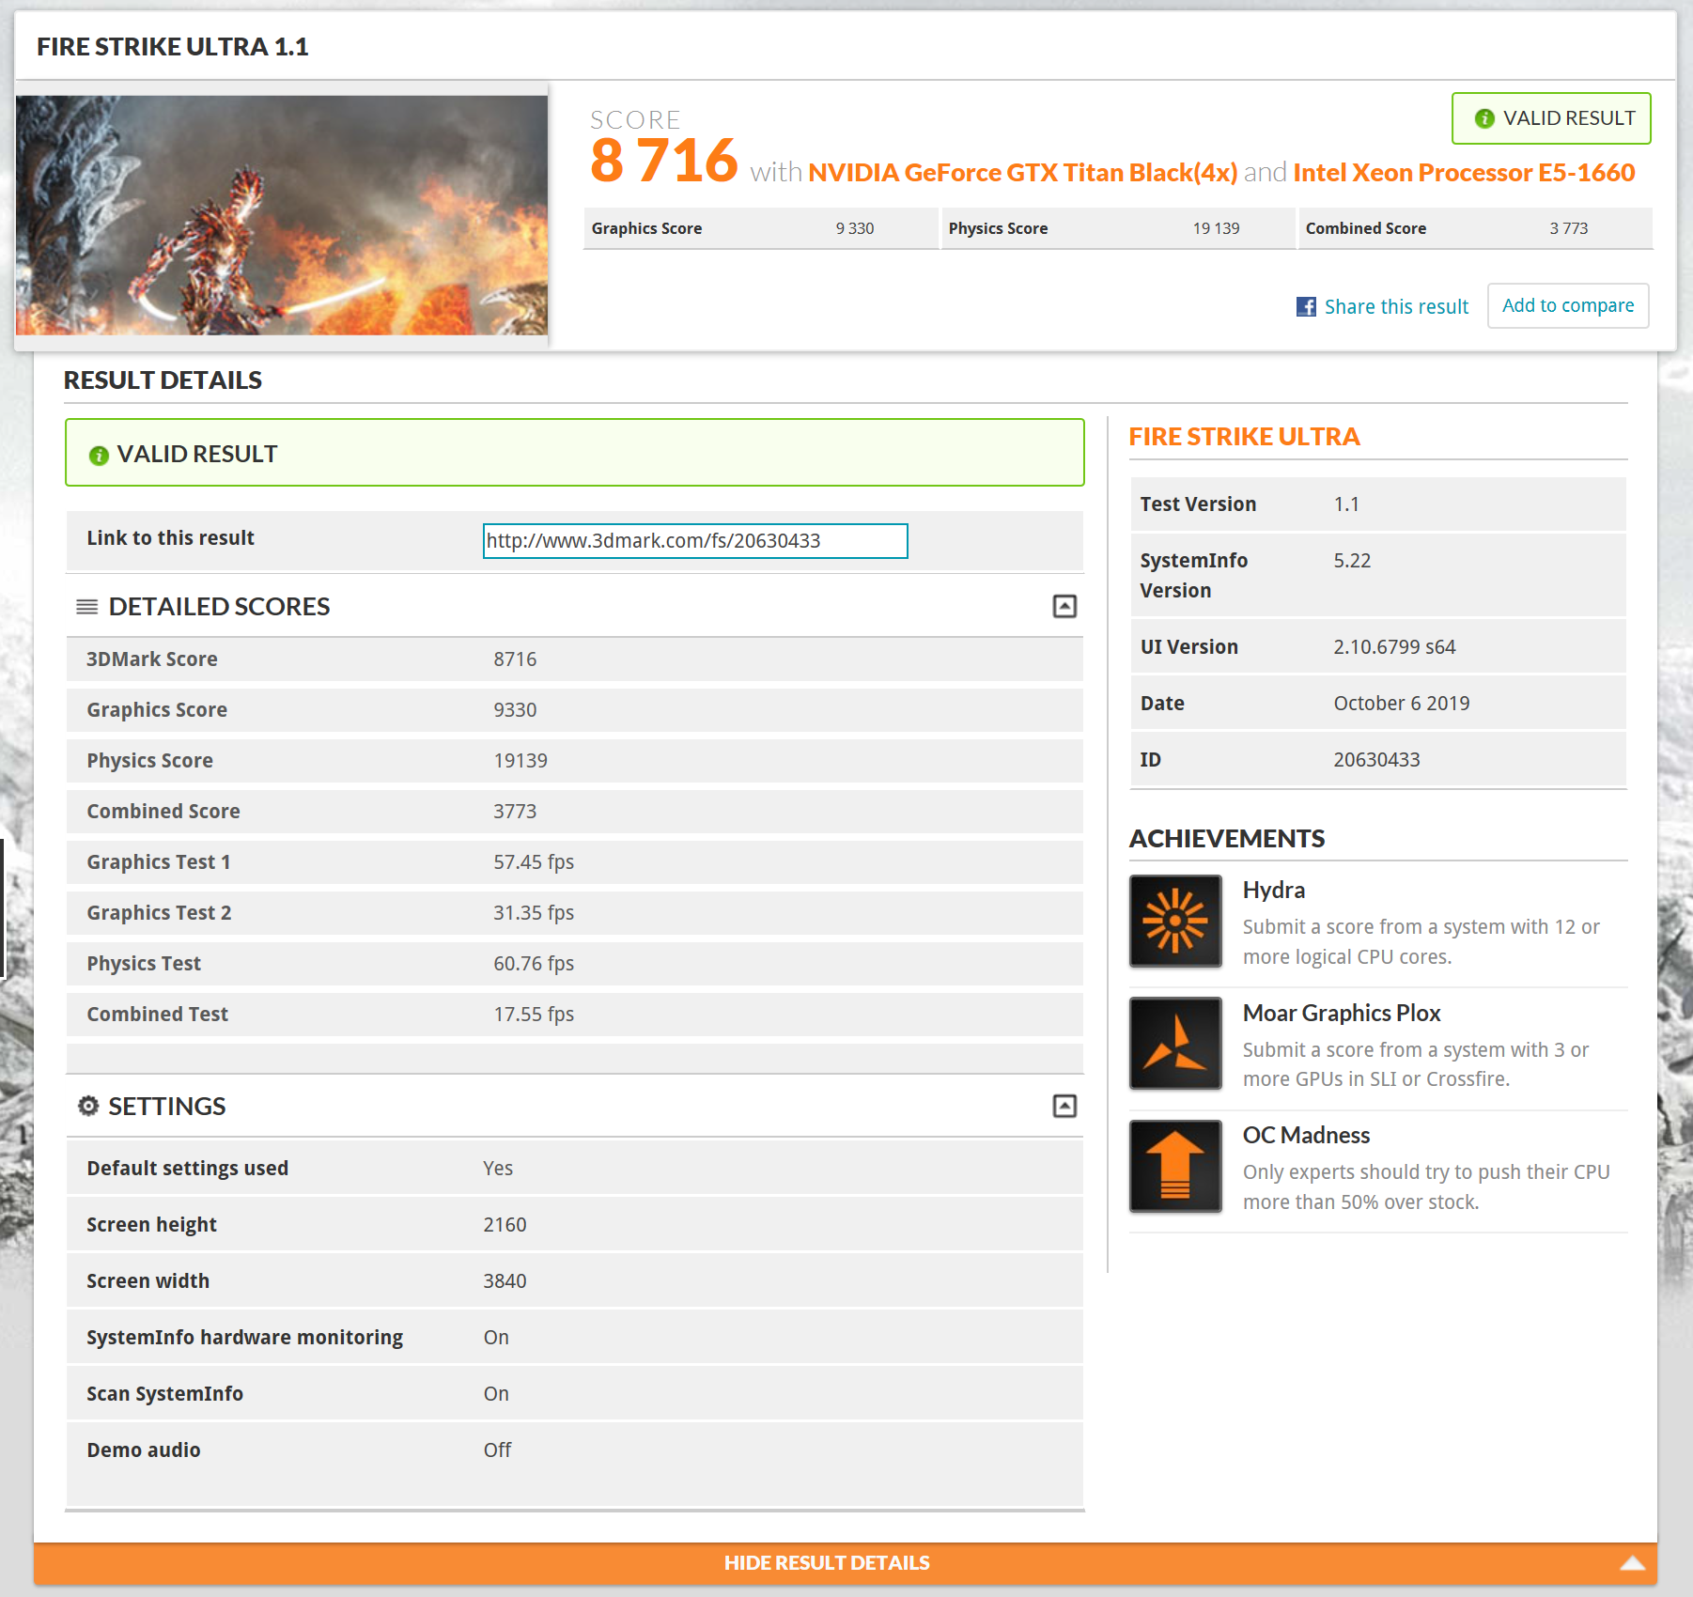Click green info icon in Result Details banner
This screenshot has width=1693, height=1597.
pyautogui.click(x=99, y=456)
